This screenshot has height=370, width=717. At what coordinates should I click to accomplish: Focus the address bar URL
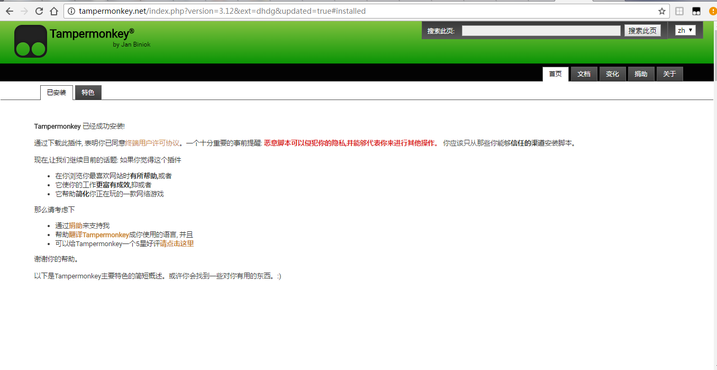click(365, 11)
